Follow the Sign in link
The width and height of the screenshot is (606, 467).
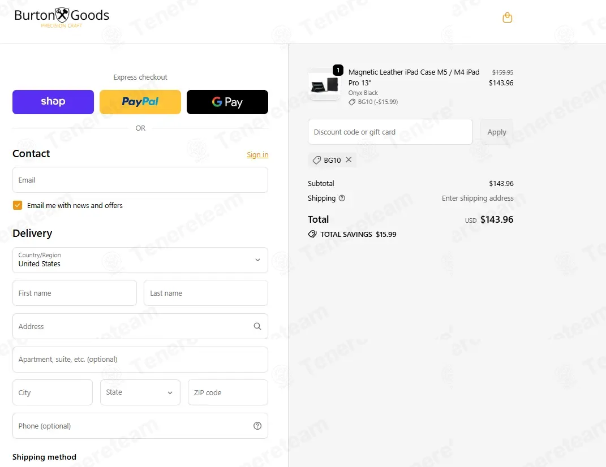pos(257,154)
